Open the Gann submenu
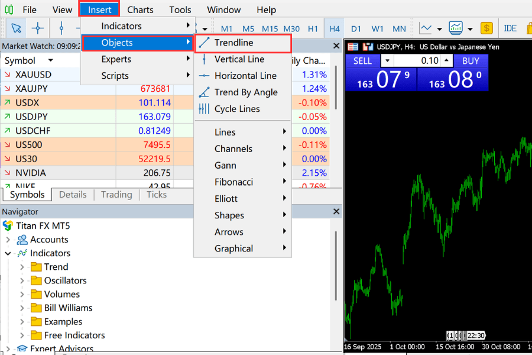532x355 pixels. (242, 166)
